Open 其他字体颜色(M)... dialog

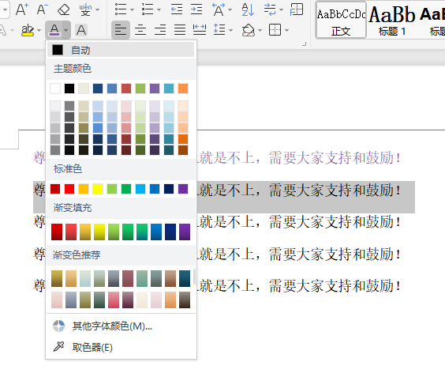tap(121, 326)
